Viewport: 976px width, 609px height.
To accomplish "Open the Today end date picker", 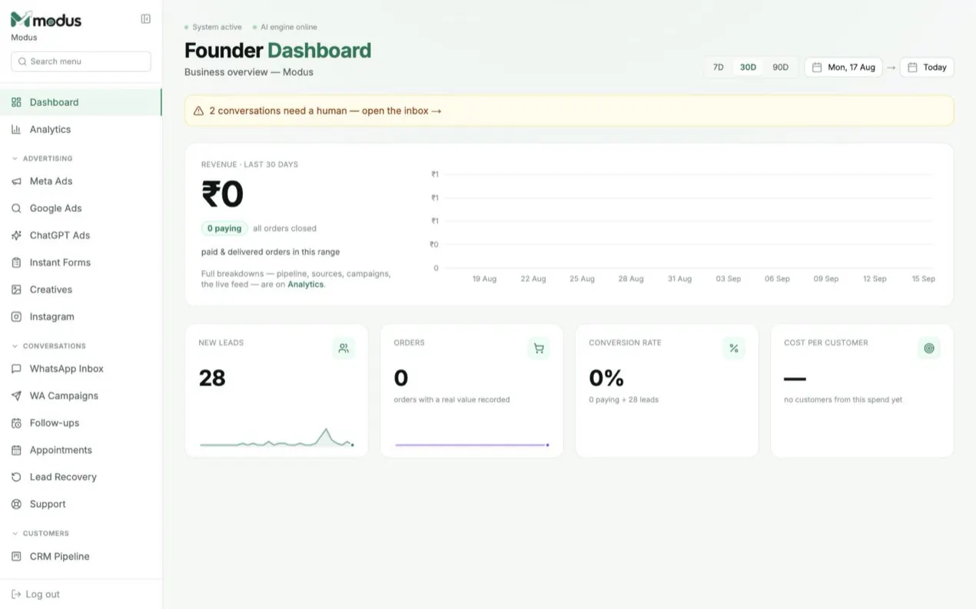I will [x=927, y=68].
